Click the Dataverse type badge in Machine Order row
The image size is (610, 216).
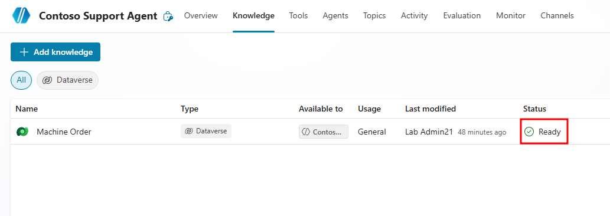pyautogui.click(x=206, y=131)
